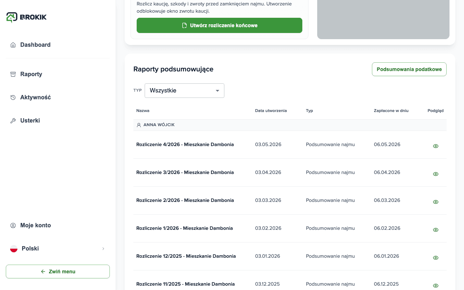Collapse the sidebar with Zwiń menu

pyautogui.click(x=58, y=272)
